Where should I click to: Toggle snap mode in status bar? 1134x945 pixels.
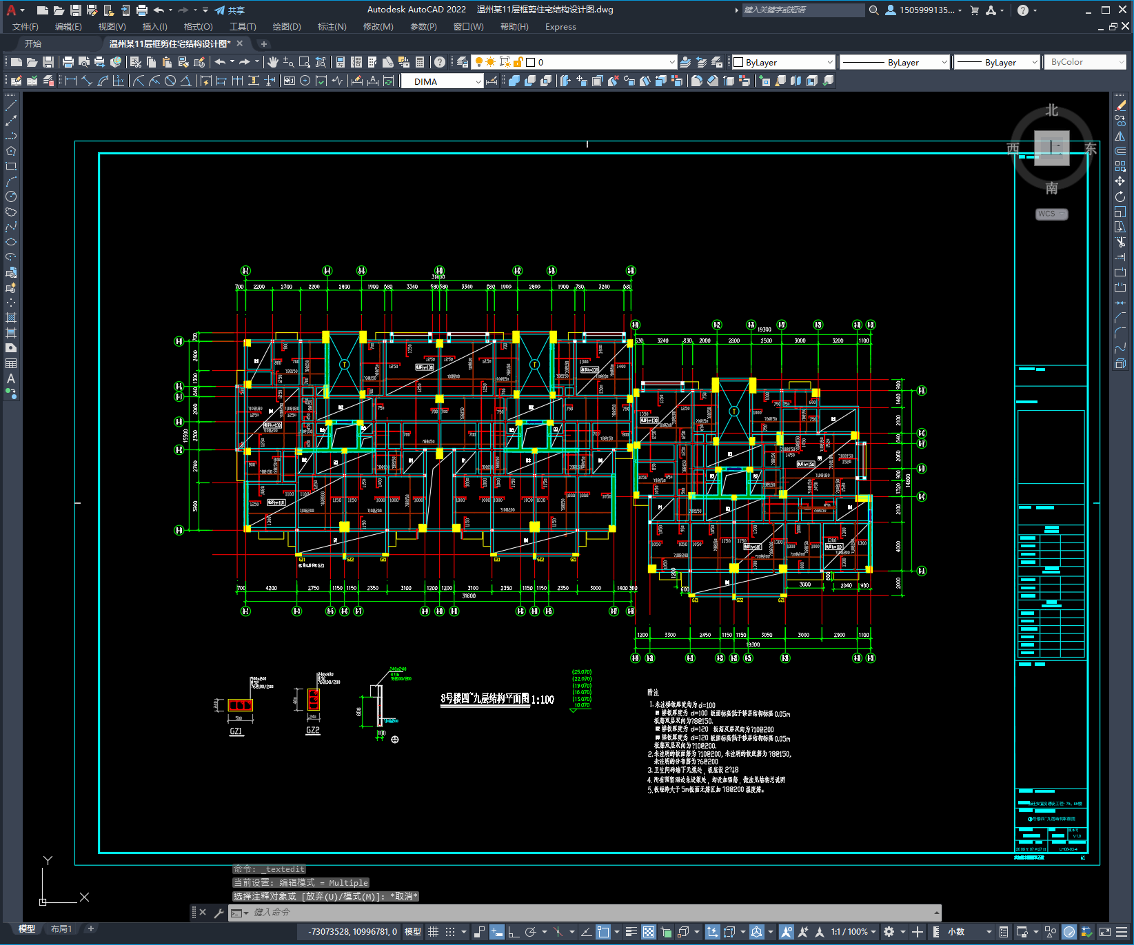tap(450, 932)
